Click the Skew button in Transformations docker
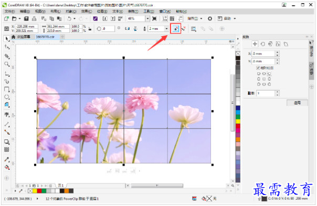Image resolution: width=317 pixels, height=206 pixels. [286, 44]
